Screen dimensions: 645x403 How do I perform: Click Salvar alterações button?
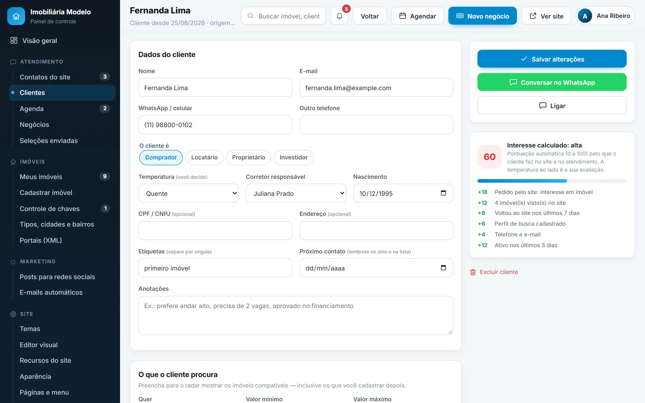point(552,59)
